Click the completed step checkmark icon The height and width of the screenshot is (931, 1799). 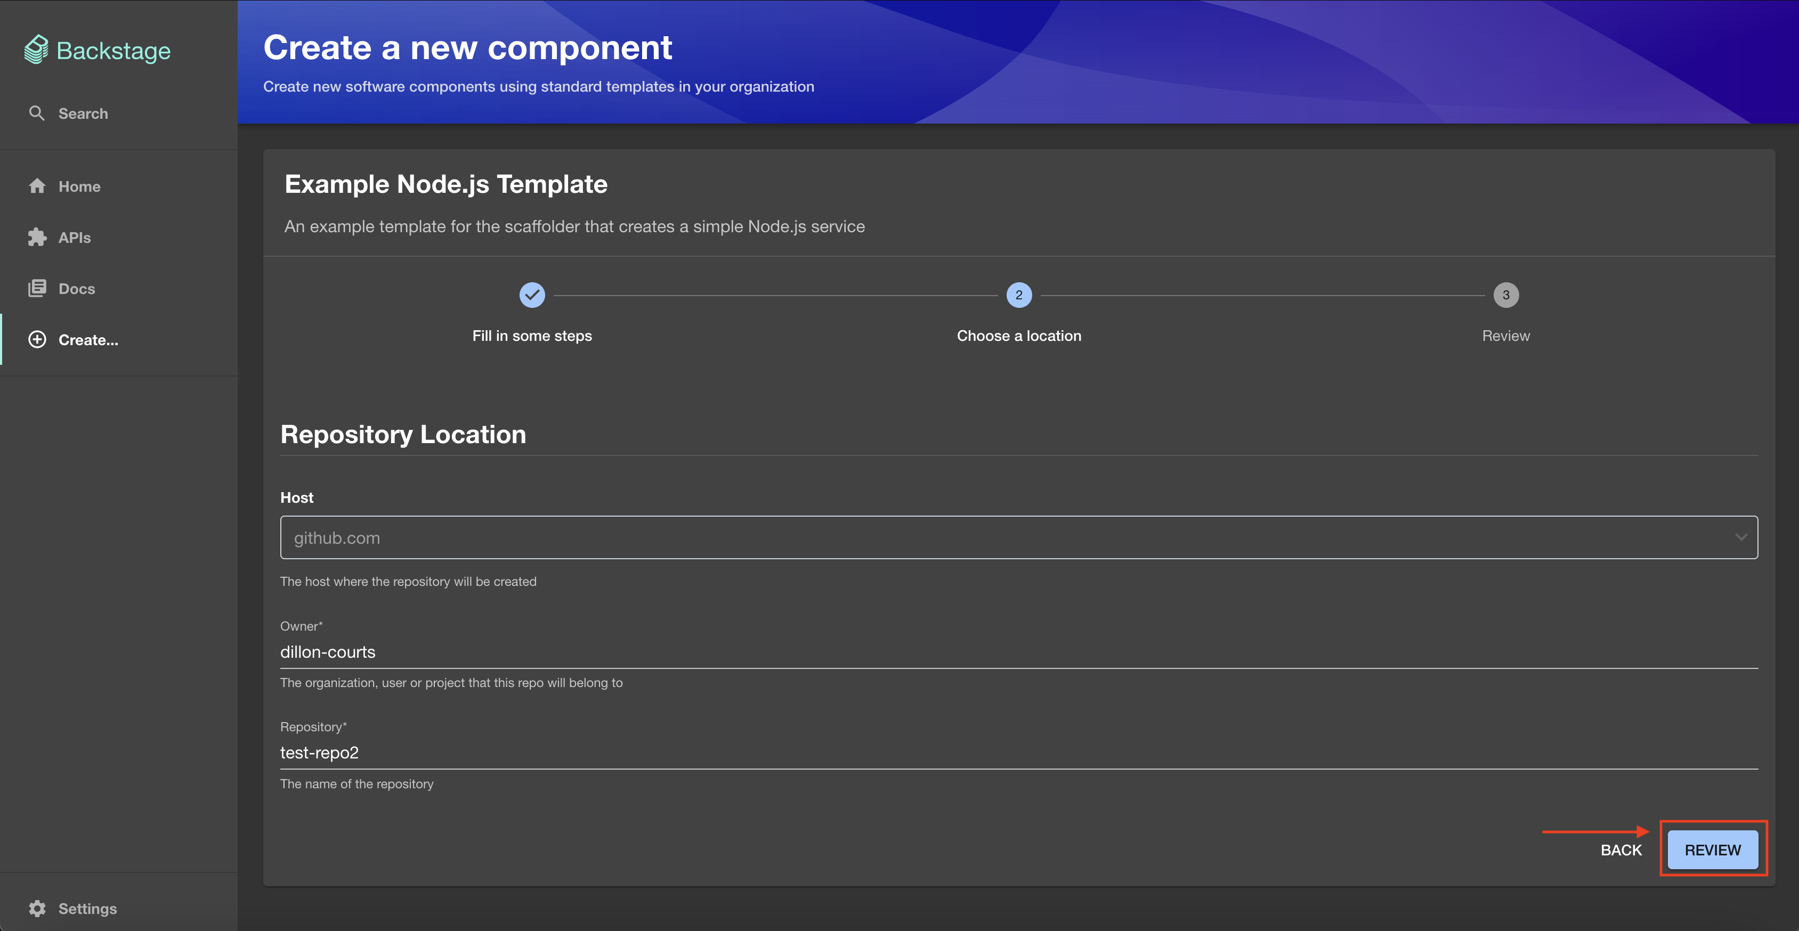532,295
